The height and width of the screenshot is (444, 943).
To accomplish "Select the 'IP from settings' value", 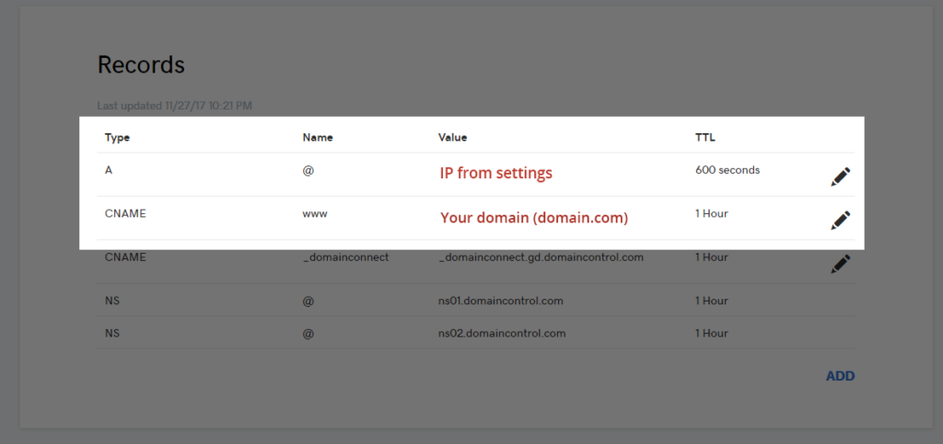I will (495, 173).
